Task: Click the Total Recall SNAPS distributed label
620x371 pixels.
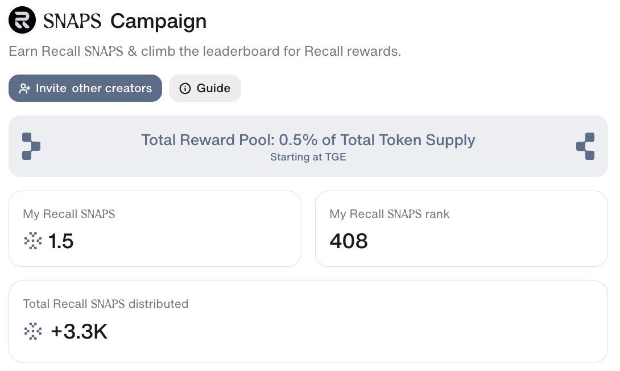Action: tap(106, 304)
